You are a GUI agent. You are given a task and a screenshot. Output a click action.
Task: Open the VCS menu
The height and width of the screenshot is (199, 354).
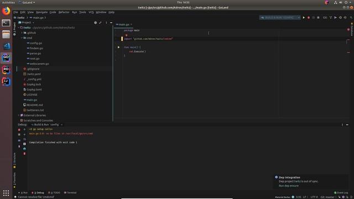(x=91, y=12)
